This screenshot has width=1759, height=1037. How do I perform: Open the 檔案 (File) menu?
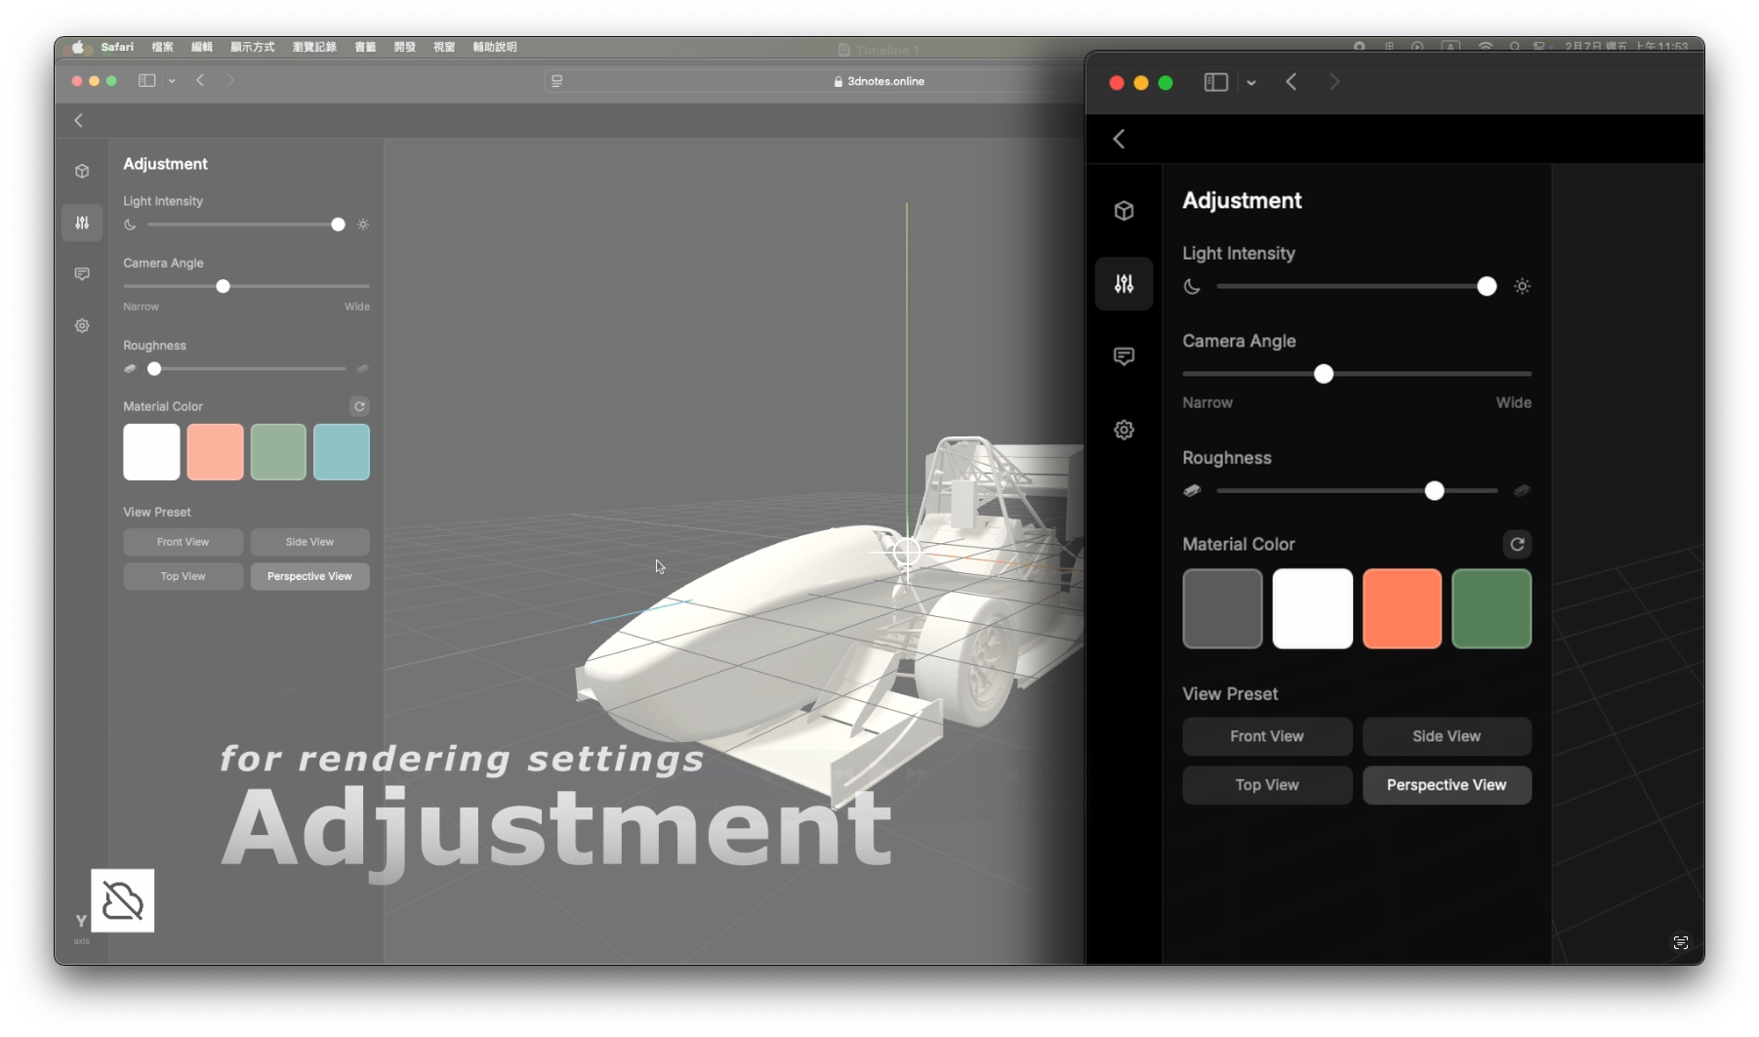162,47
